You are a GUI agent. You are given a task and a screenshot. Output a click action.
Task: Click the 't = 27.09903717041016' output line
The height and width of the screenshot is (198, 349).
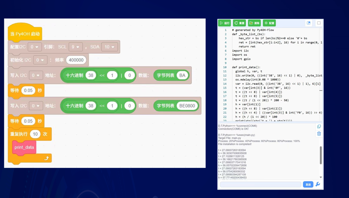click(x=232, y=162)
